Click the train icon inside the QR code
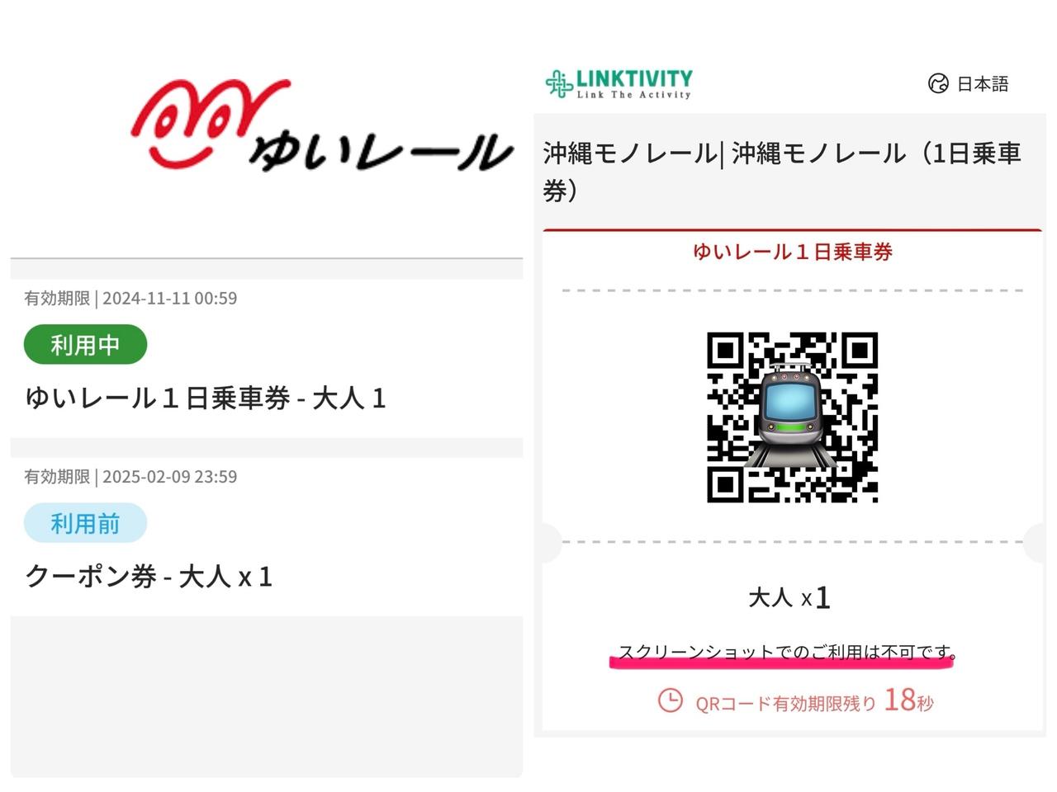 click(792, 417)
